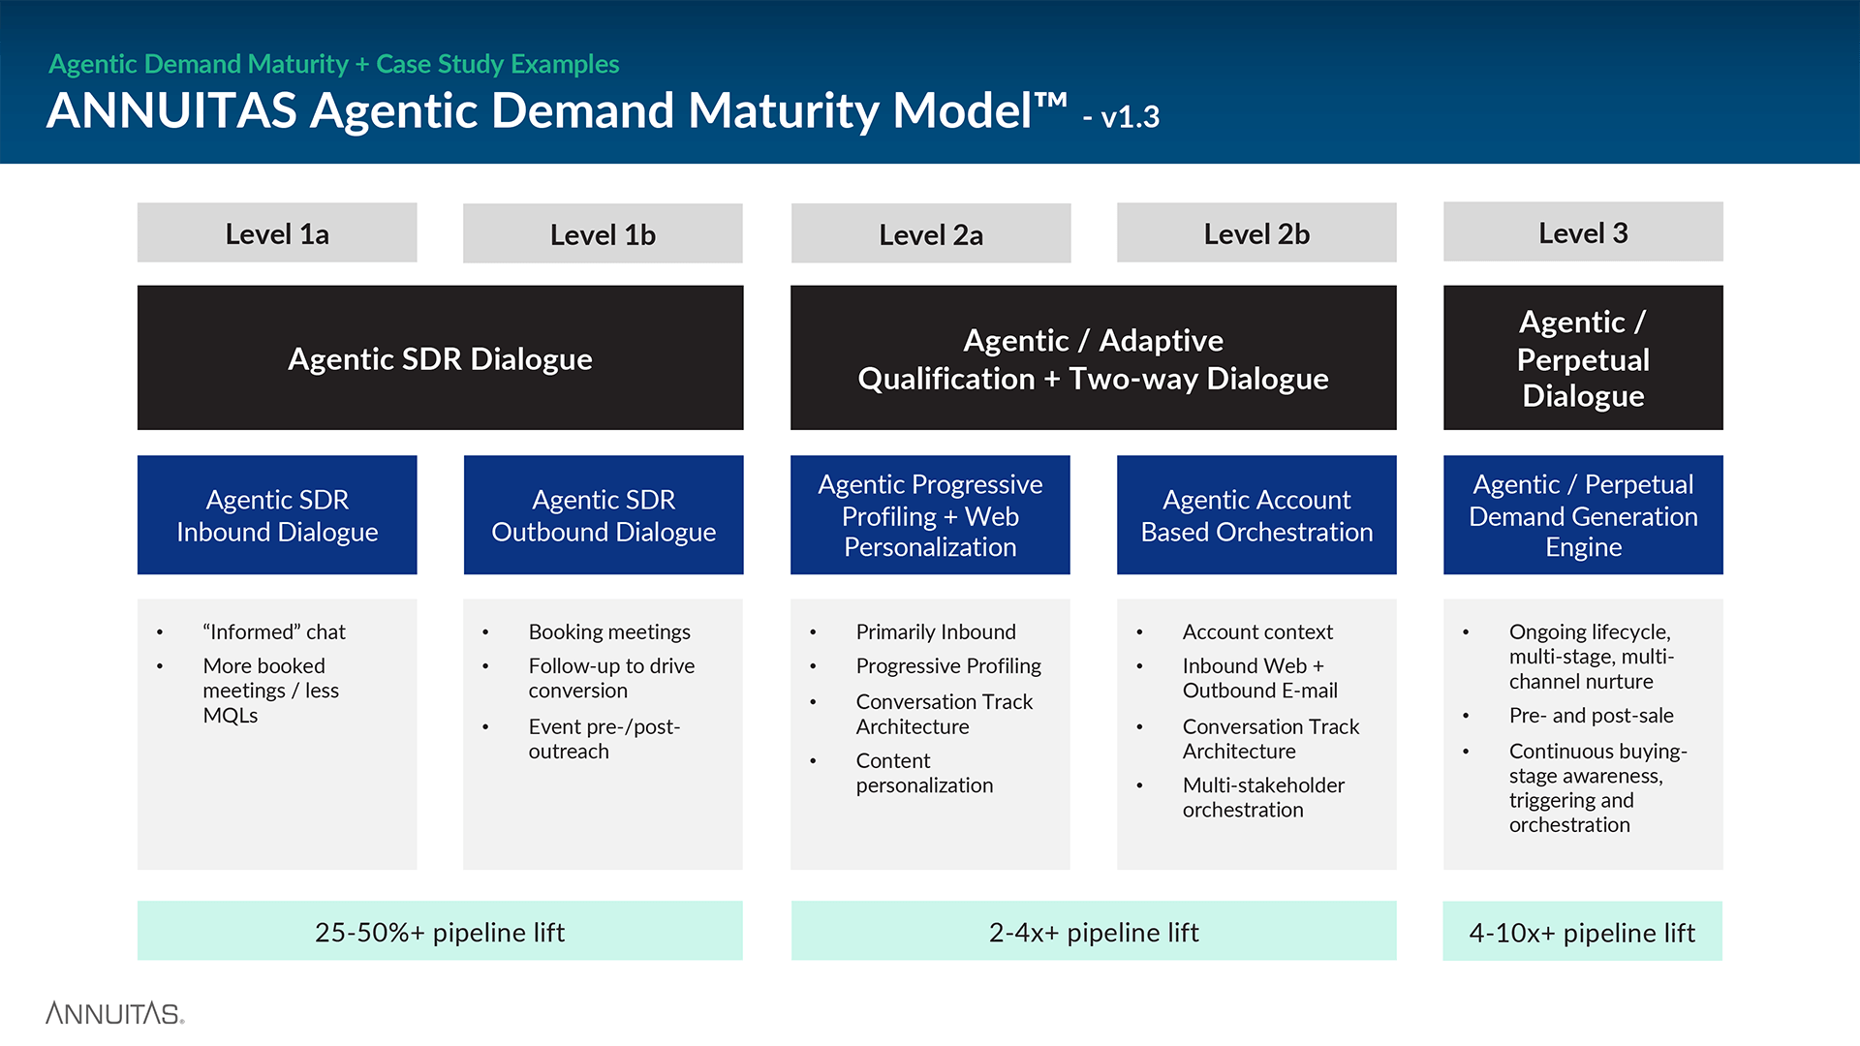Click the Agentic / Perpetual Dialogue black box

(x=1583, y=357)
